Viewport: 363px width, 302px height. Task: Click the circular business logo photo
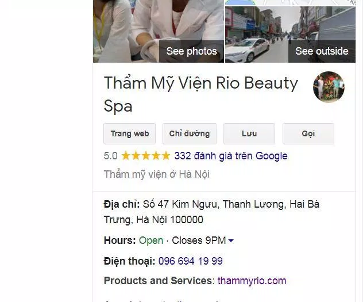point(329,87)
